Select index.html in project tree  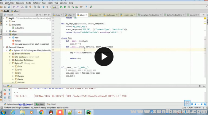(x=19, y=28)
